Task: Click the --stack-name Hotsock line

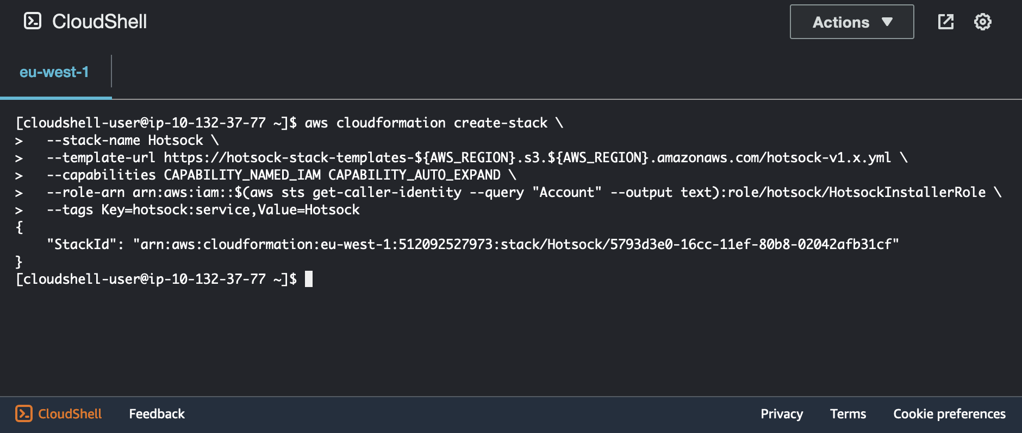Action: coord(133,141)
